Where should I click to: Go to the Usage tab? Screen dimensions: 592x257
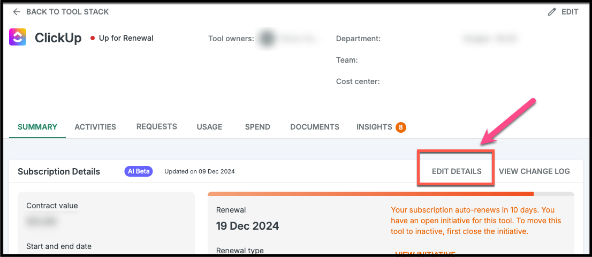coord(209,127)
